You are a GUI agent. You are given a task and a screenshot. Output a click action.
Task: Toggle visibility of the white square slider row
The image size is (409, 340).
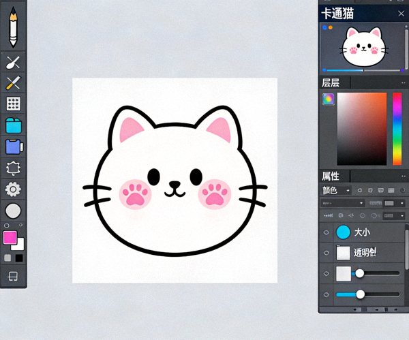coord(326,273)
